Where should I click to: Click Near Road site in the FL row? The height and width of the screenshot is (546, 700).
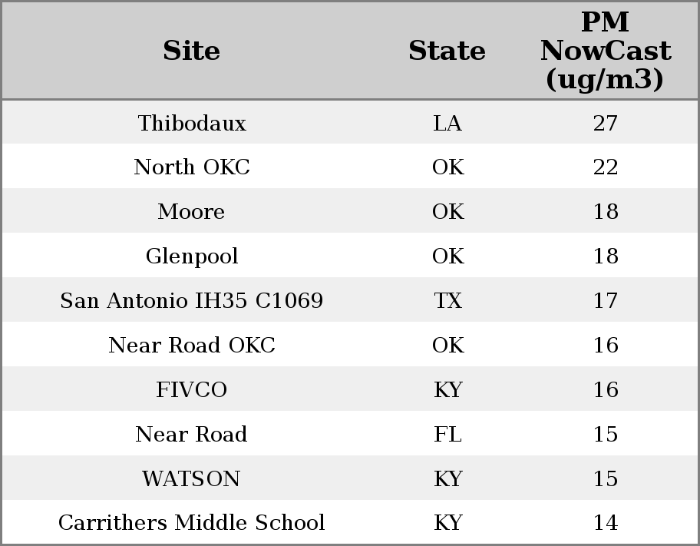[x=192, y=435]
